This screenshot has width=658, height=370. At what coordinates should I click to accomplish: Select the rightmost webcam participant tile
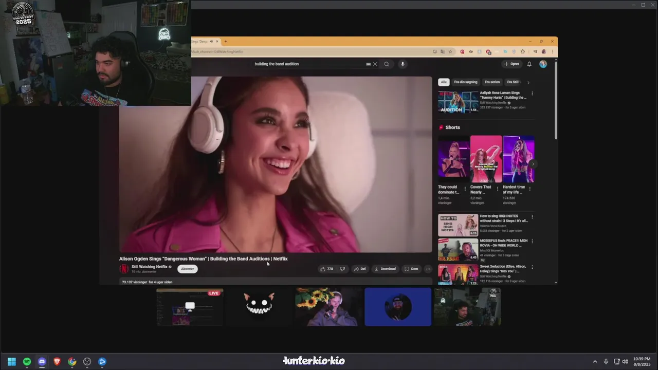(x=467, y=307)
